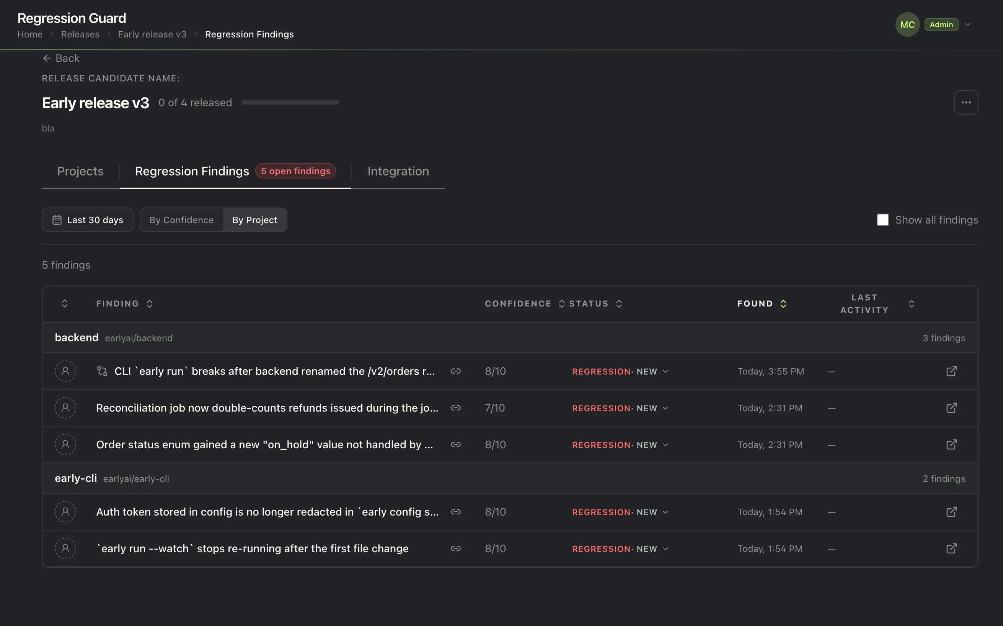The width and height of the screenshot is (1003, 626).
Task: Open finding 'Reconciliation job now double-counts refunds'
Action: pyautogui.click(x=267, y=408)
